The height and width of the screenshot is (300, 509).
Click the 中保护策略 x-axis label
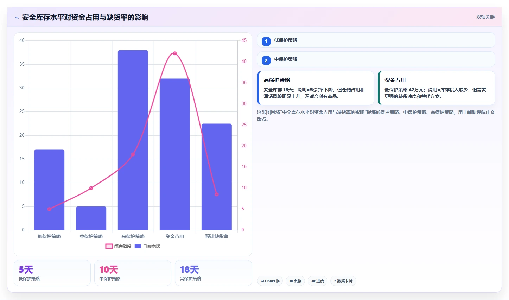[91, 236]
